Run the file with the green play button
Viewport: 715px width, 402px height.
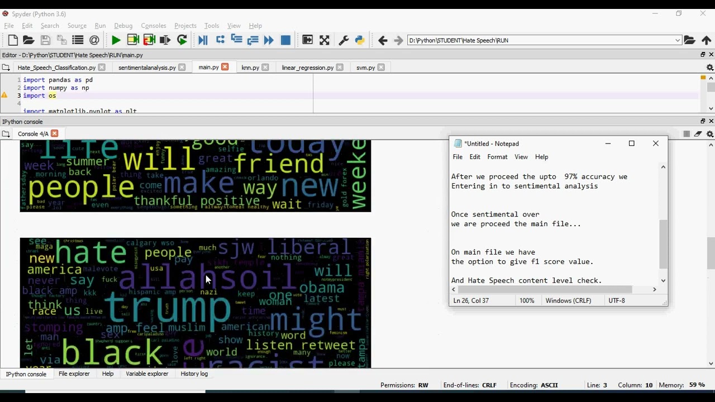tap(116, 40)
